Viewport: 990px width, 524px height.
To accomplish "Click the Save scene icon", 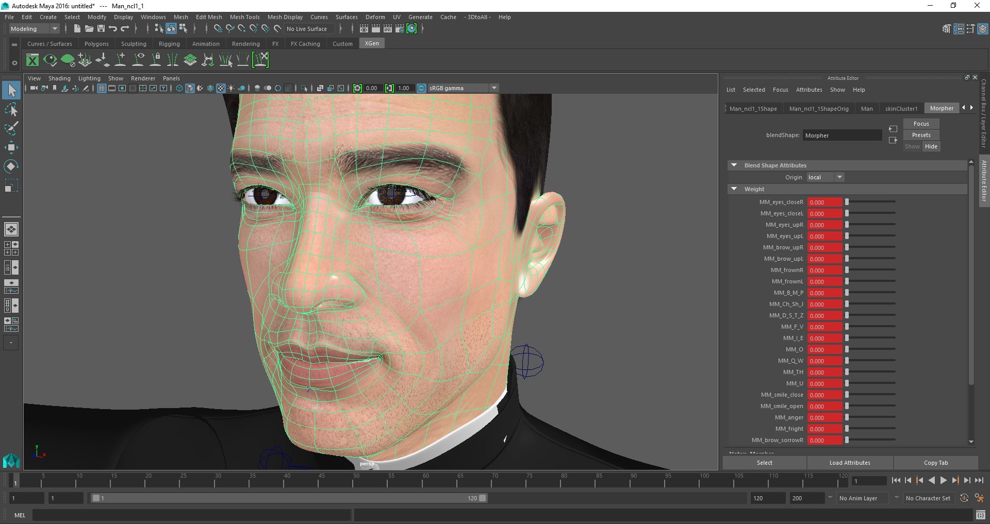I will coord(101,29).
